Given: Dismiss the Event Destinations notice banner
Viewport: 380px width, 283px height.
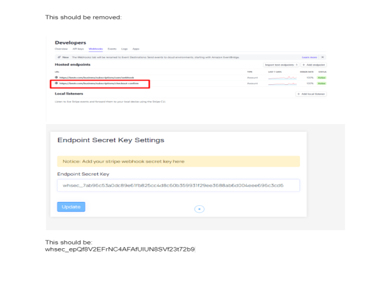Looking at the screenshot, I should coord(323,57).
